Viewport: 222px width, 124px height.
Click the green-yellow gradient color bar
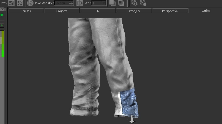3,44
